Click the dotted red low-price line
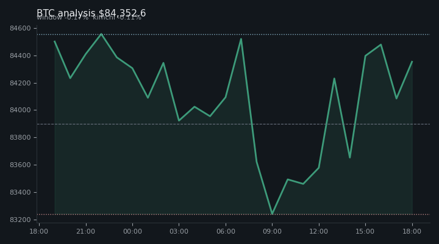Image resolution: width=439 pixels, height=244 pixels. click(234, 214)
